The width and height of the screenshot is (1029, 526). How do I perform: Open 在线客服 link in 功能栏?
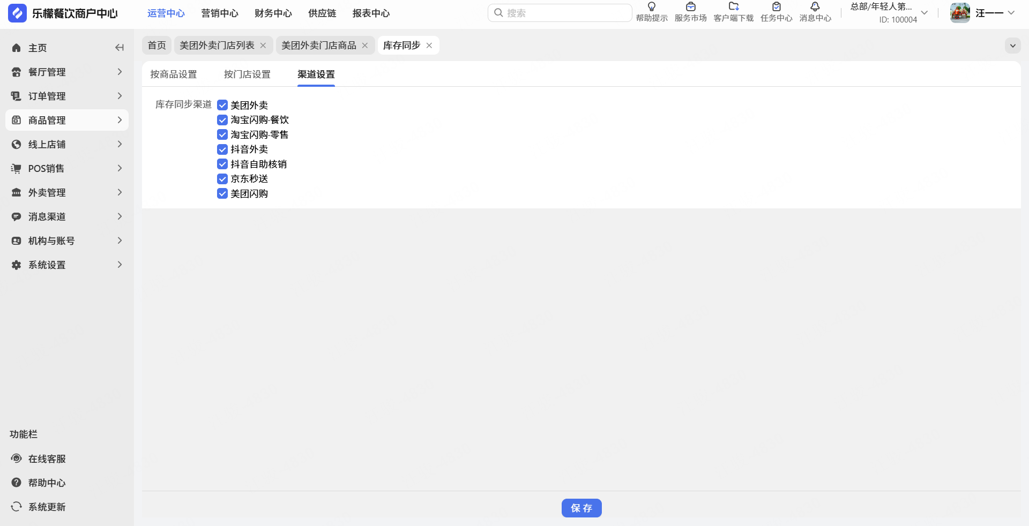[x=47, y=459]
